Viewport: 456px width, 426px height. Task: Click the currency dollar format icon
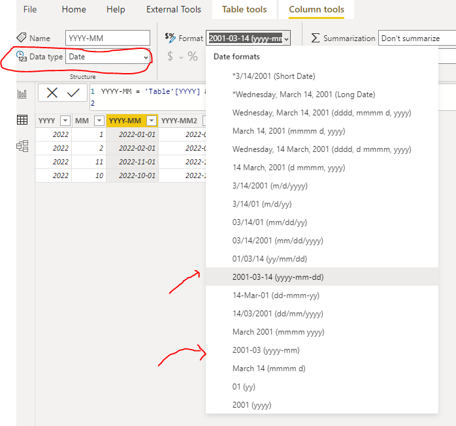click(171, 56)
